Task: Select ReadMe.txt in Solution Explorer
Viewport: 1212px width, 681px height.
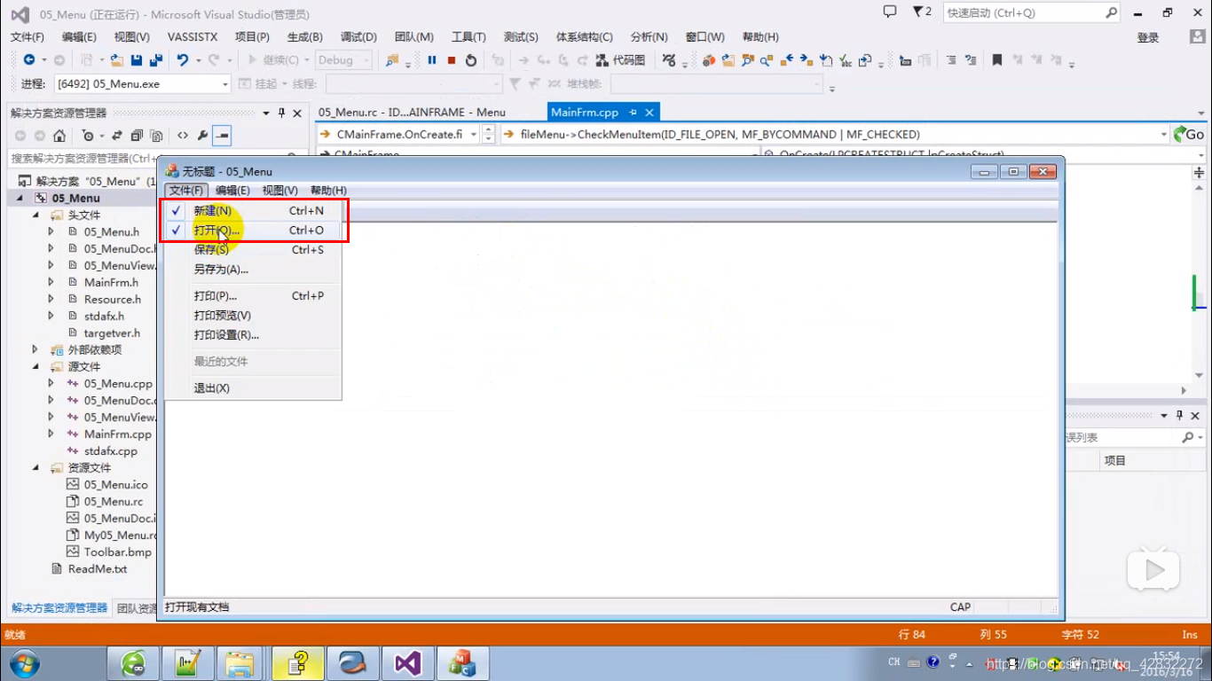Action: tap(97, 569)
